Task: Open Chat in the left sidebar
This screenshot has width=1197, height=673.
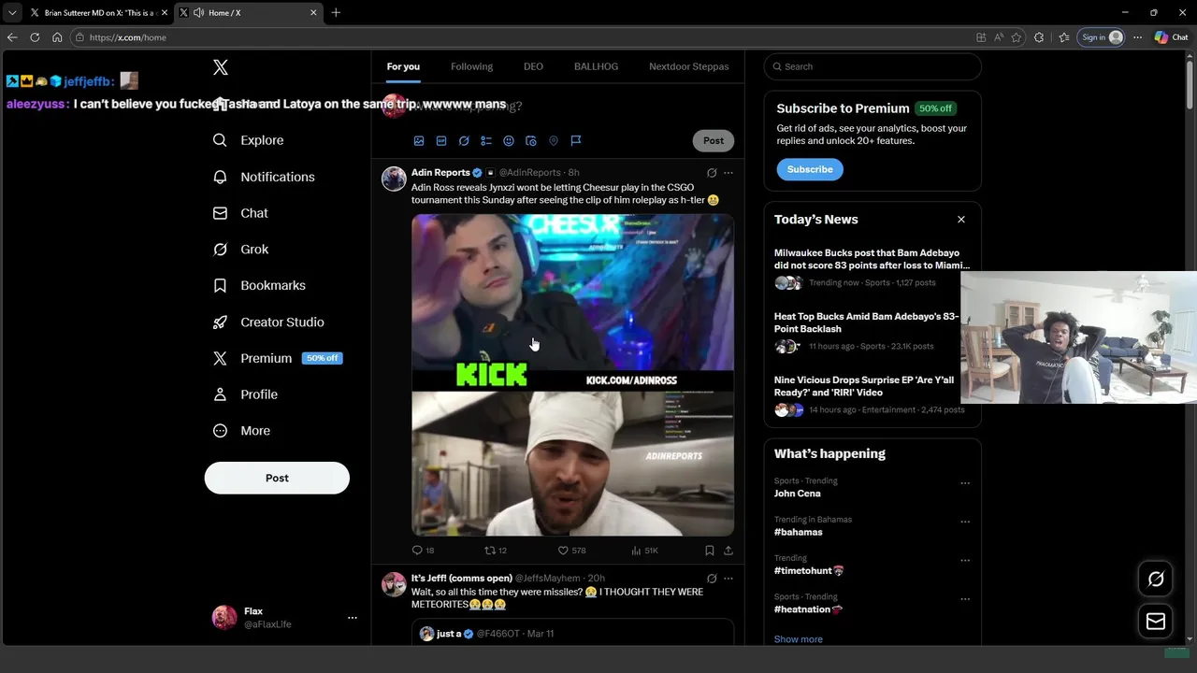Action: click(x=240, y=213)
